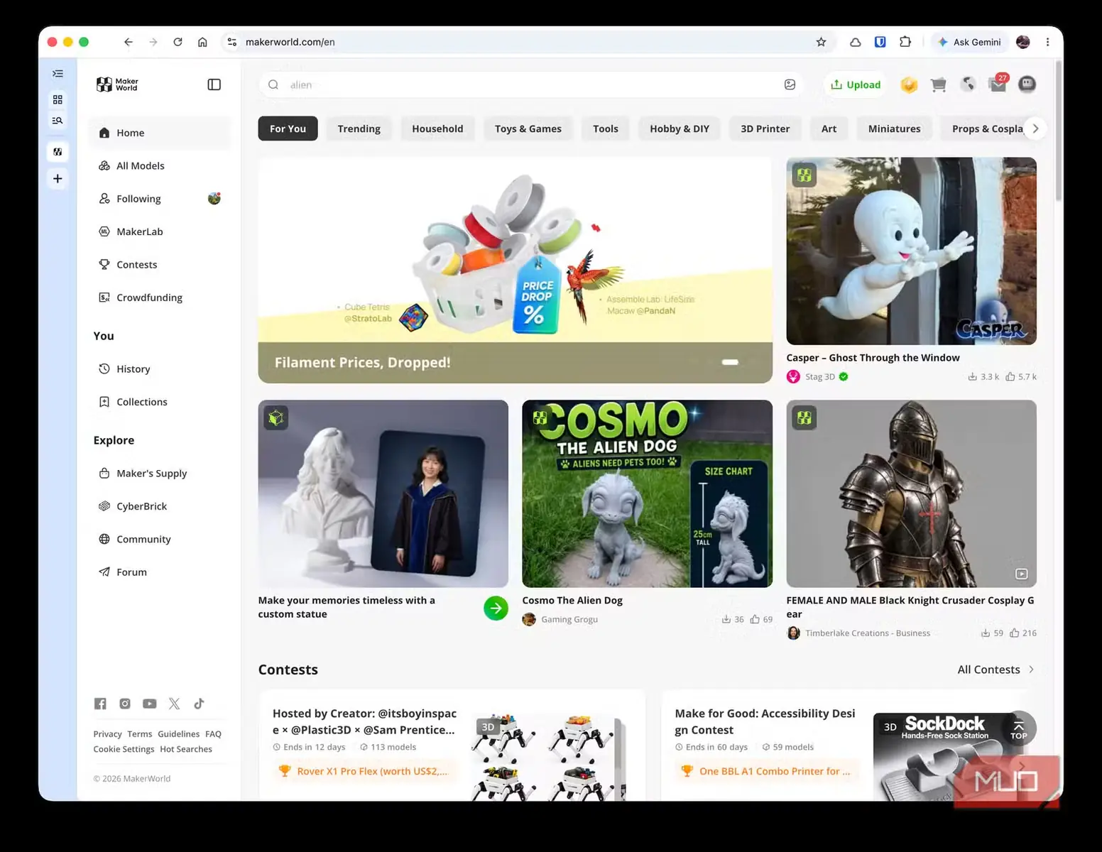Open browser extensions puzzle icon
Viewport: 1102px width, 852px height.
[905, 42]
